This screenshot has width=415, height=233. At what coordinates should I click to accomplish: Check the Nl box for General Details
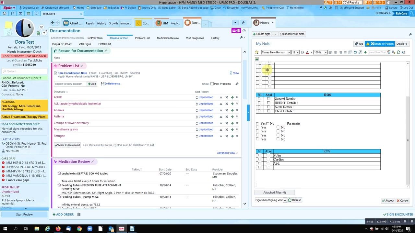coord(259,99)
